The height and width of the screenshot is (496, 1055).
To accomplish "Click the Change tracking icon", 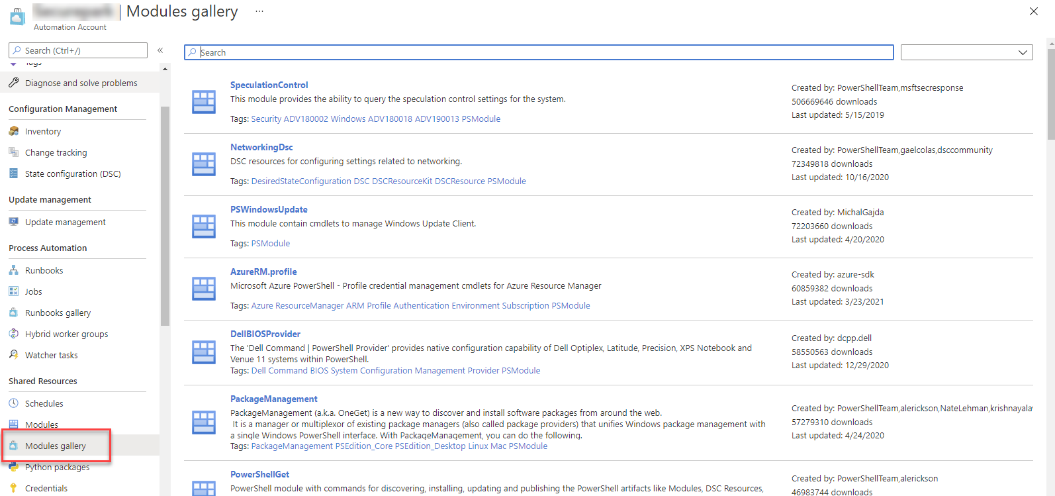I will pyautogui.click(x=14, y=152).
